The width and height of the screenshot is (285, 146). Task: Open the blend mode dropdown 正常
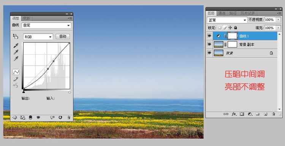coord(227,20)
